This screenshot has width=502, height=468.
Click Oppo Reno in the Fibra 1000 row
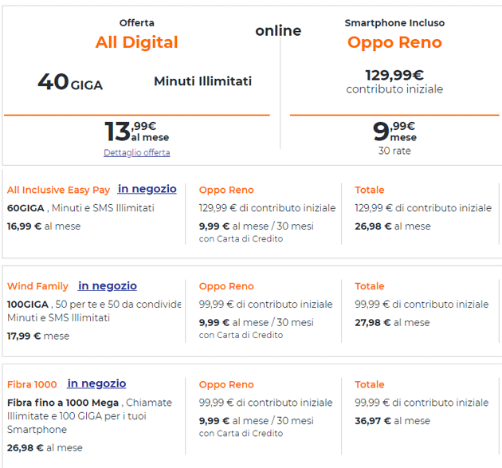tap(226, 384)
